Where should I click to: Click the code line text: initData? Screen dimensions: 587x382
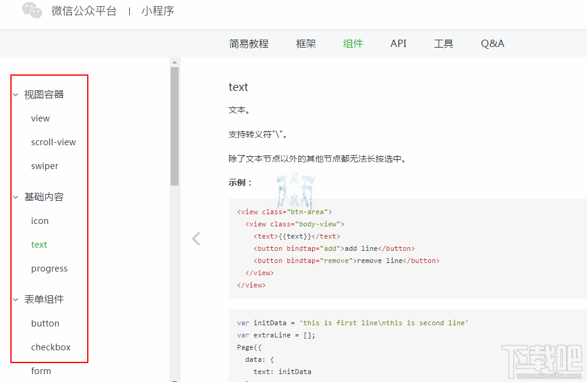tap(282, 372)
